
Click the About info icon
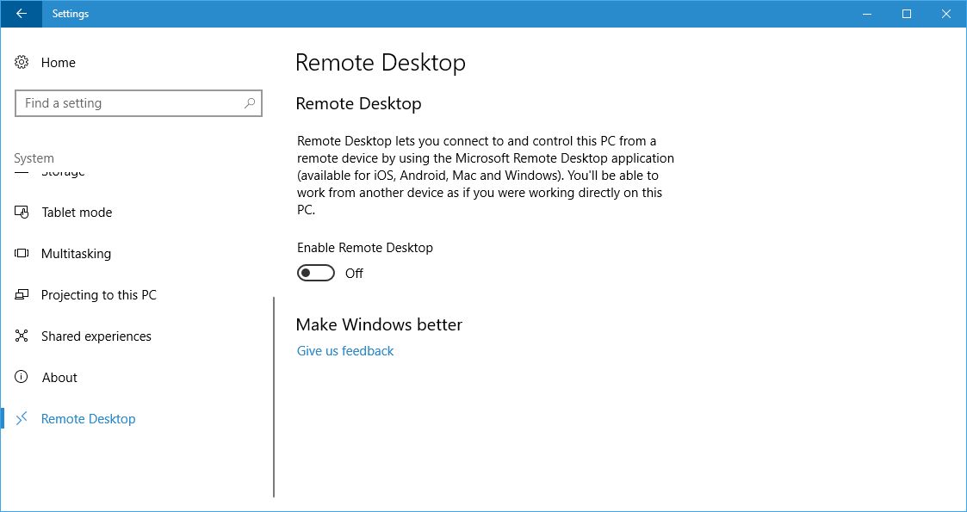point(22,377)
